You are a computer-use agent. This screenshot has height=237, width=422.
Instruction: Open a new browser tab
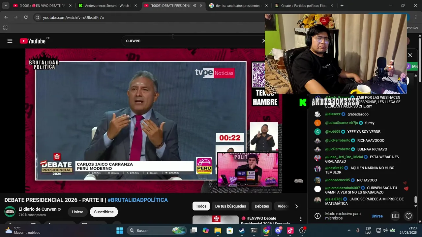(x=342, y=6)
